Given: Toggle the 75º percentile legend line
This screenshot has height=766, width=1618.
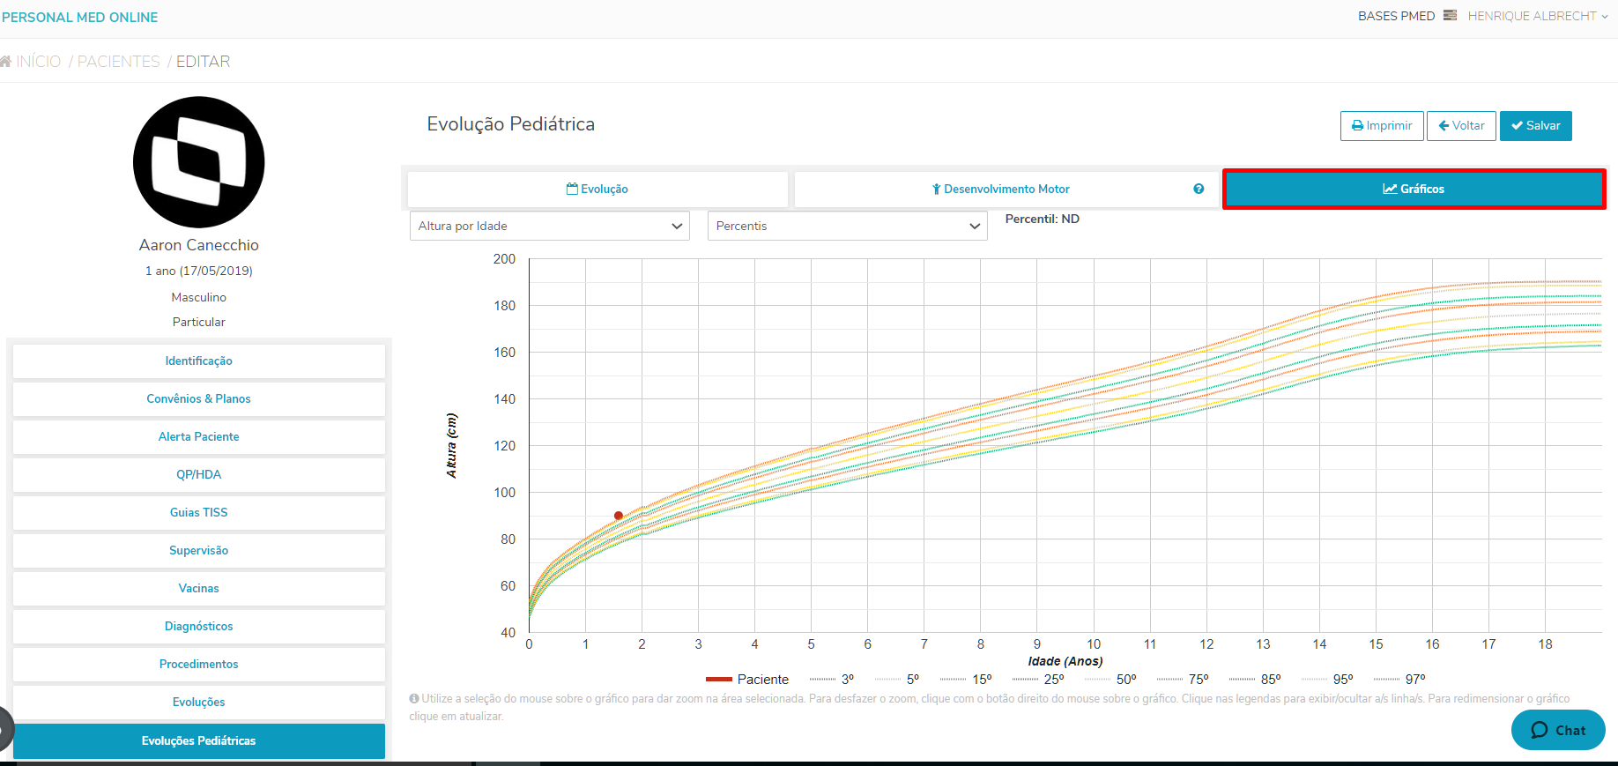Looking at the screenshot, I should 1183,680.
